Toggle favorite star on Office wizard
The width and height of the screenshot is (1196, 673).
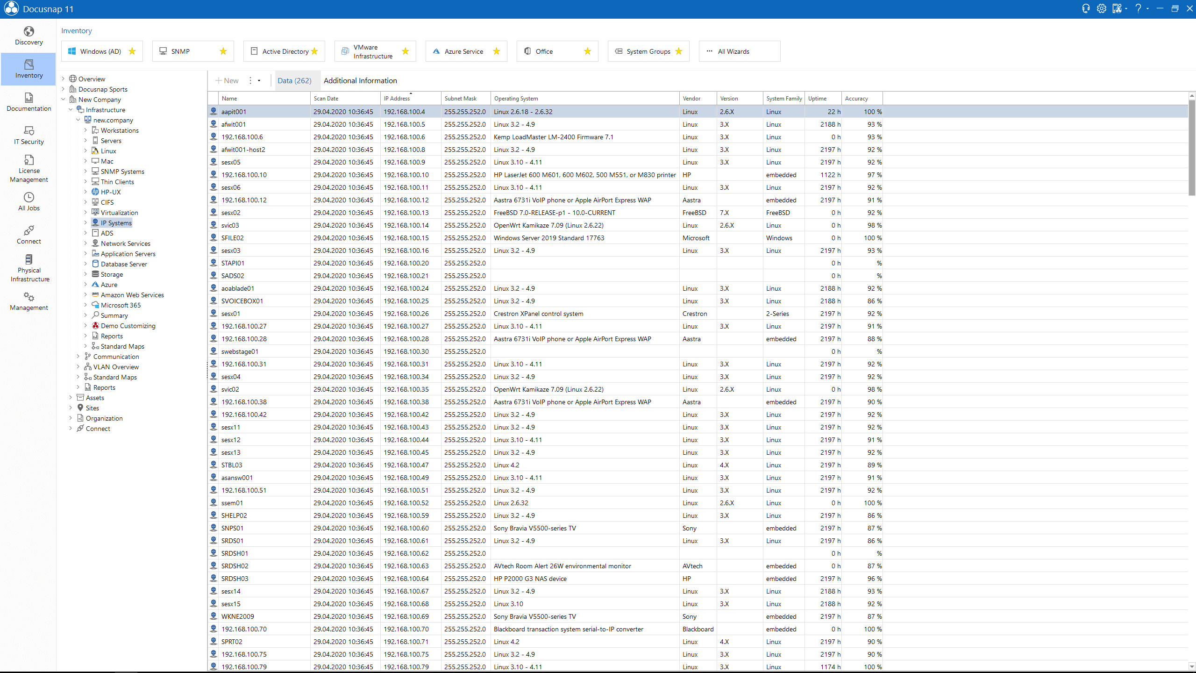[588, 51]
